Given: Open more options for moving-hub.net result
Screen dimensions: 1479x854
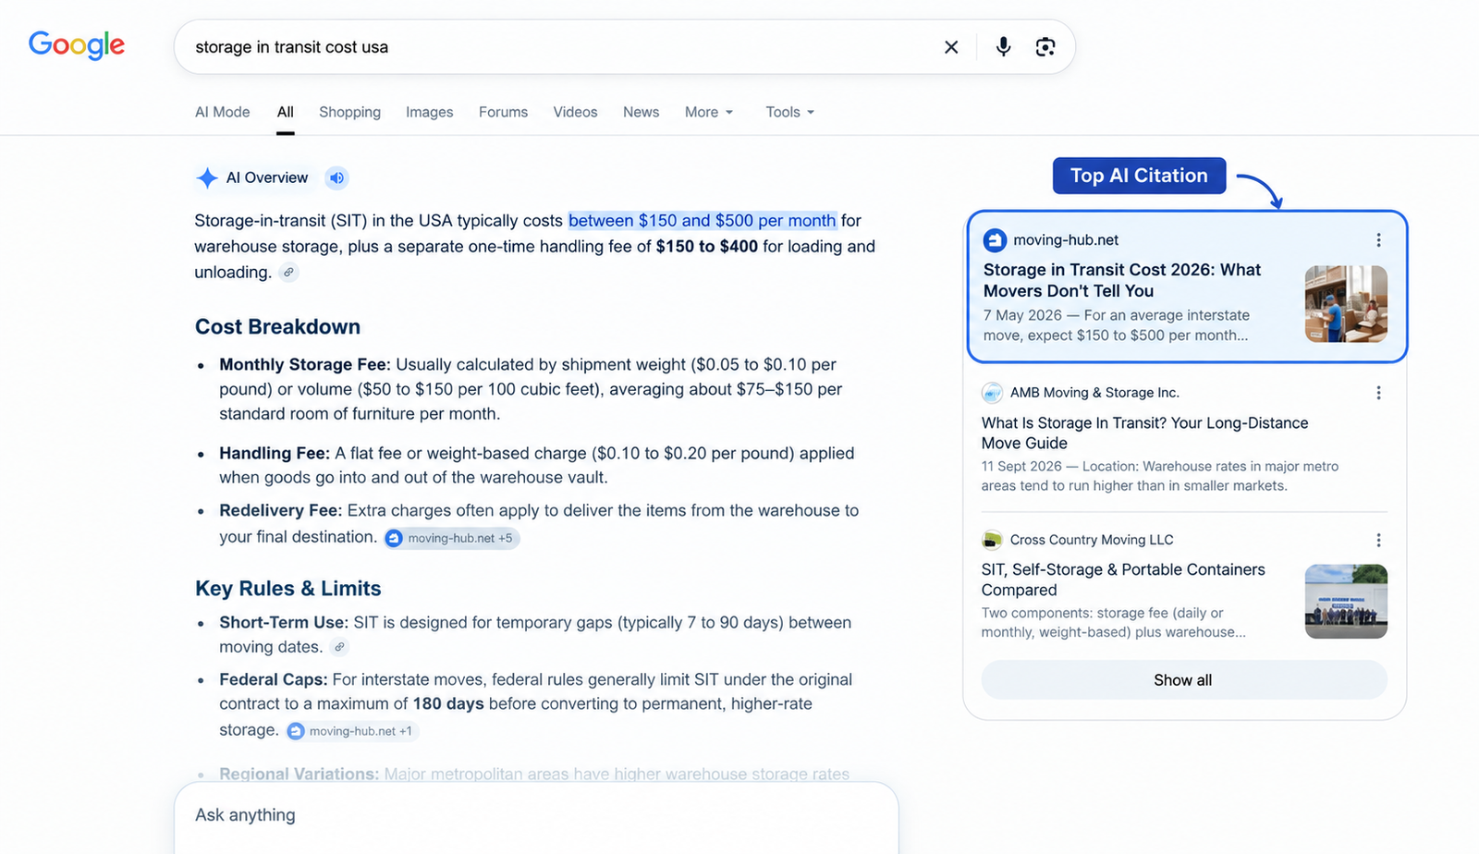Looking at the screenshot, I should pos(1378,240).
